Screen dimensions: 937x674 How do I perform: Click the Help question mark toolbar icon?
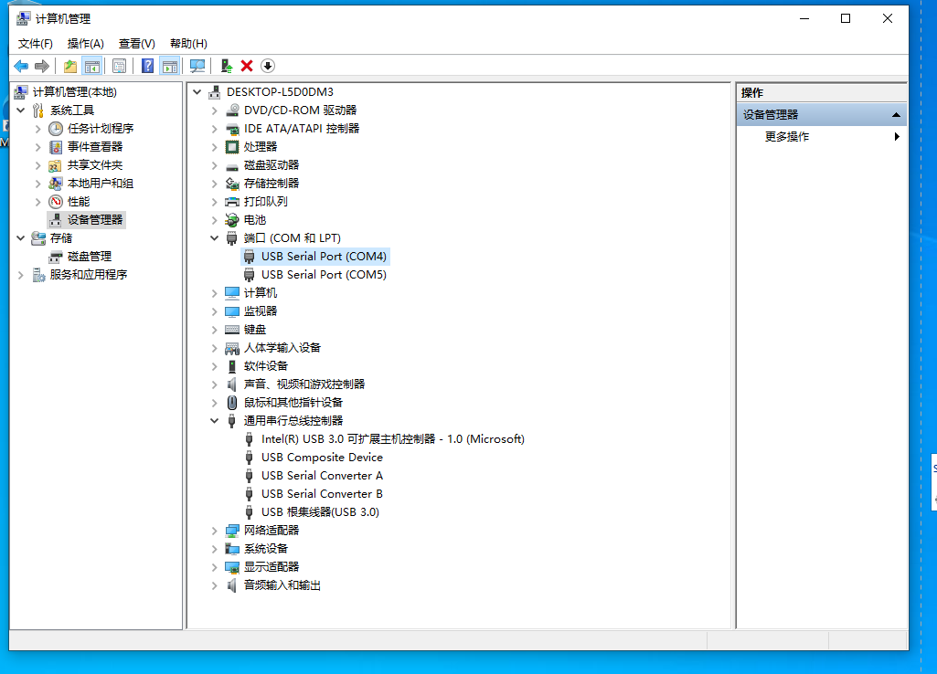[147, 66]
